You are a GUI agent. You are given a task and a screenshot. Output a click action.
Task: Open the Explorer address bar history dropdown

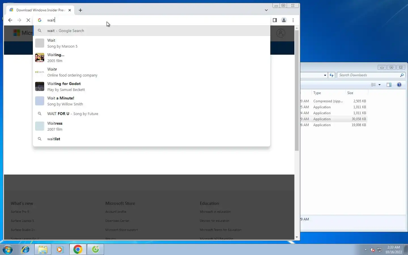325,75
